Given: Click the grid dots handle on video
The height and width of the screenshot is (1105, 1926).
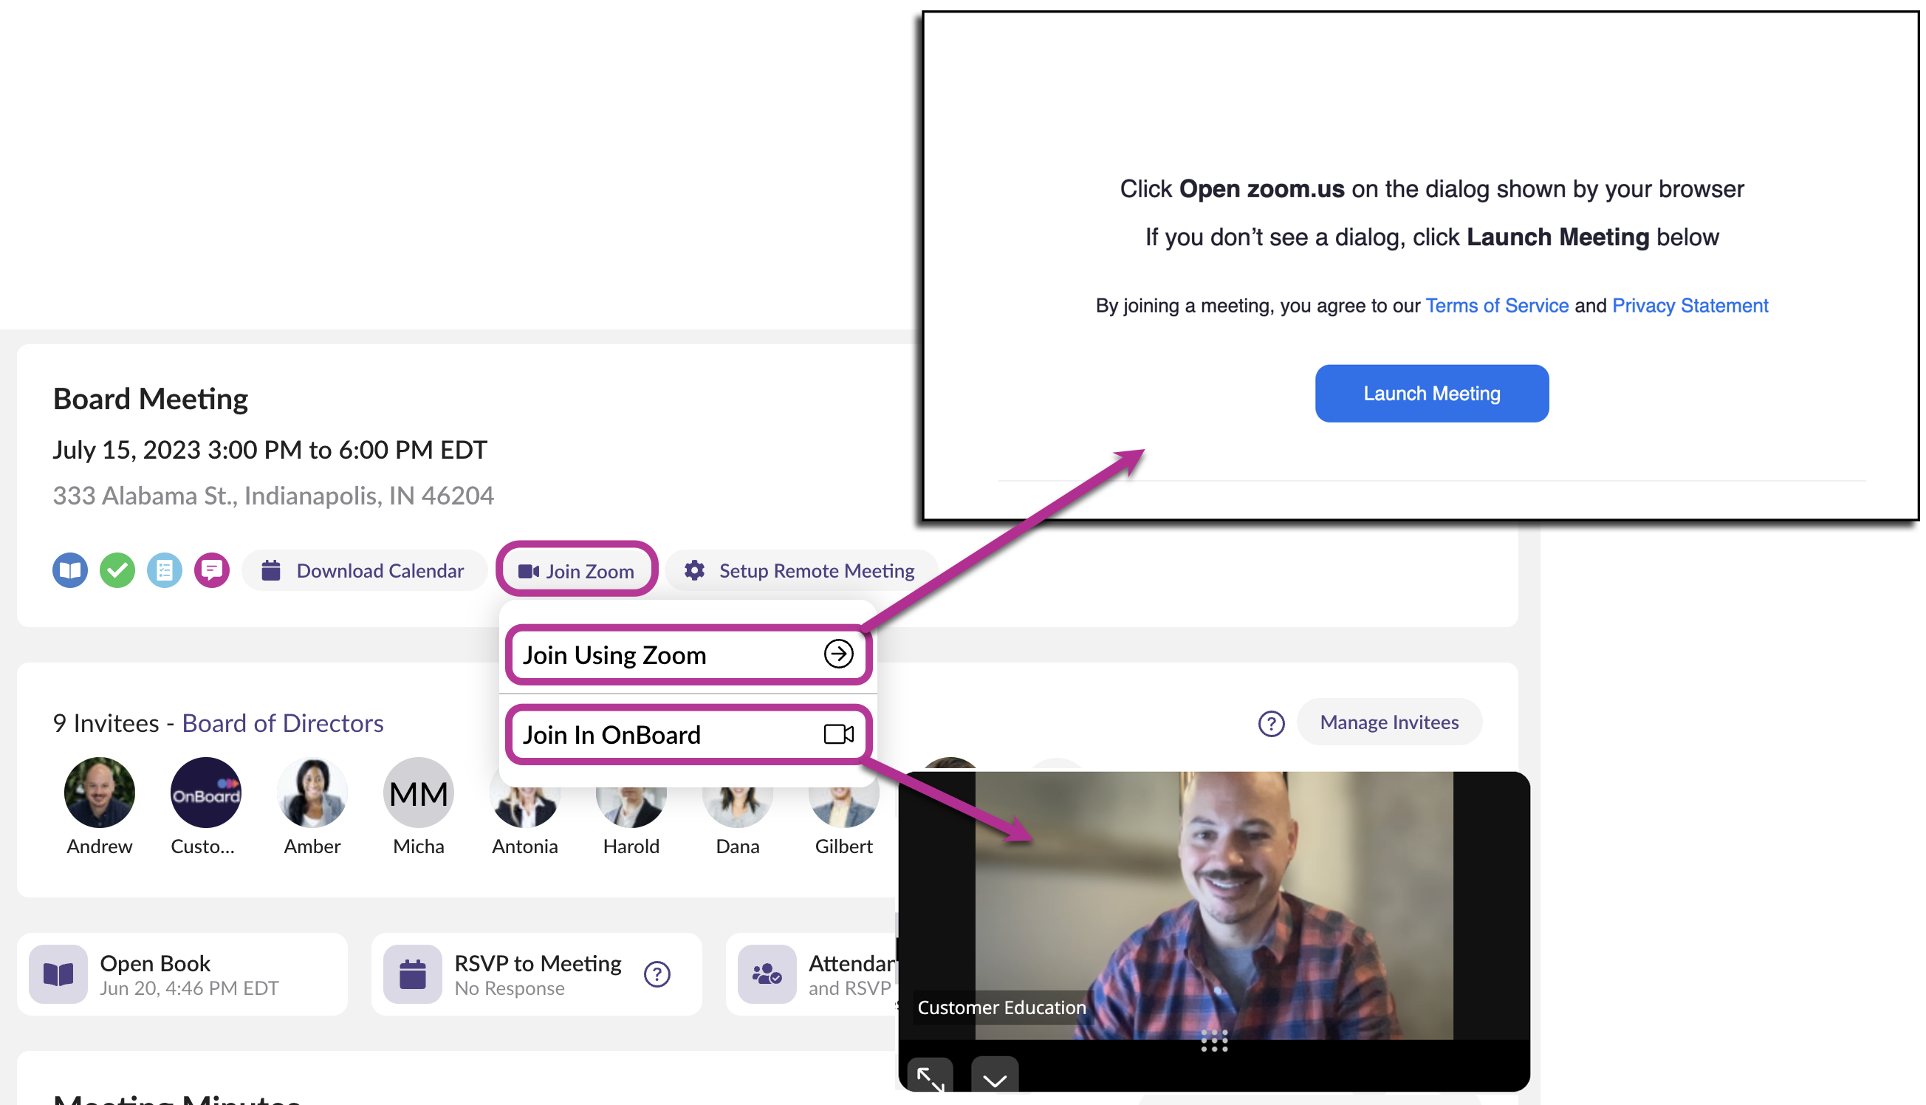Looking at the screenshot, I should coord(1213,1041).
